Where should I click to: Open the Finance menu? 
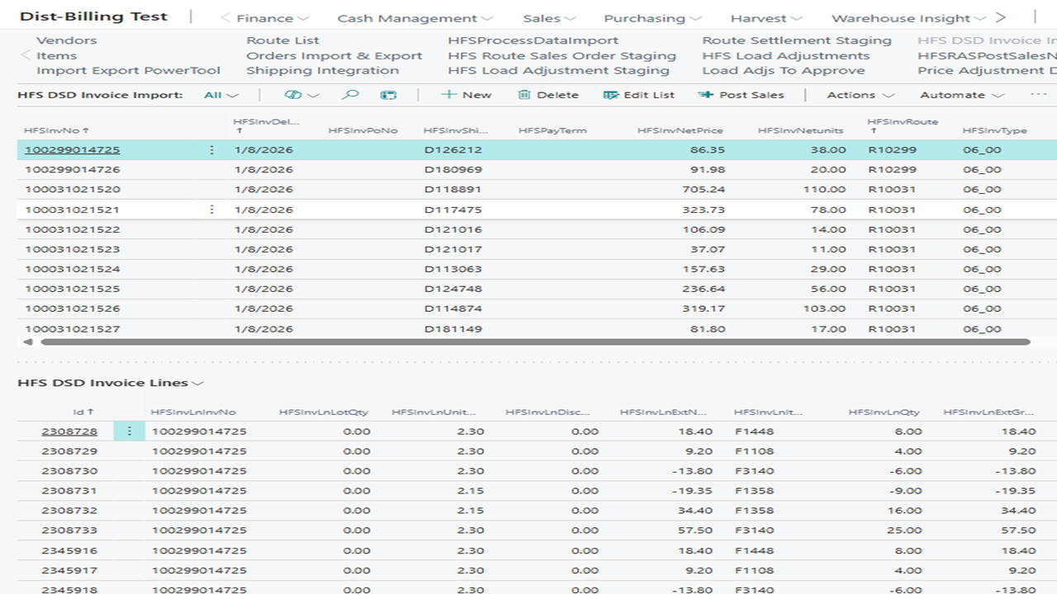point(273,18)
